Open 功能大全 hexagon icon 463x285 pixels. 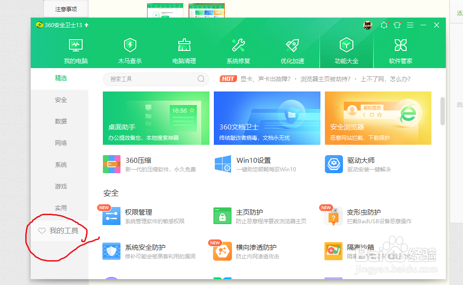[347, 45]
